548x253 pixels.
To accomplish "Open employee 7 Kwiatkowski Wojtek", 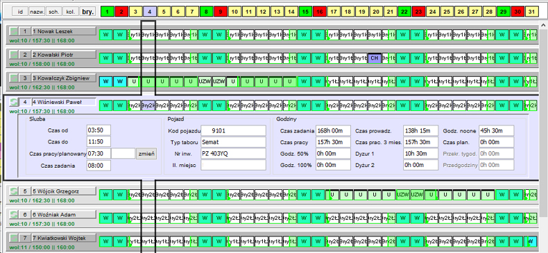I will pos(64,238).
